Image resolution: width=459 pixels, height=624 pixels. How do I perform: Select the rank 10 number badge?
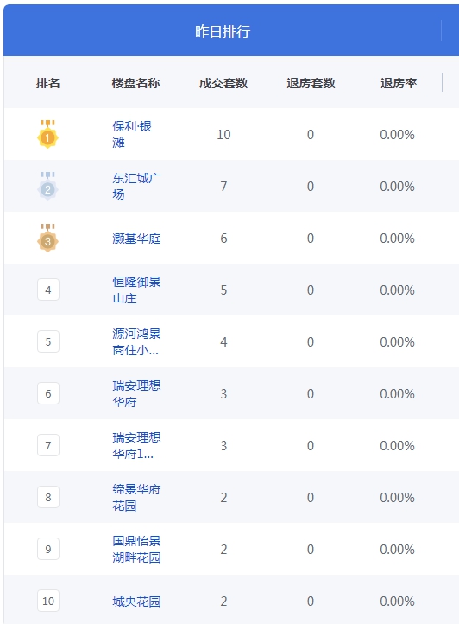(48, 601)
